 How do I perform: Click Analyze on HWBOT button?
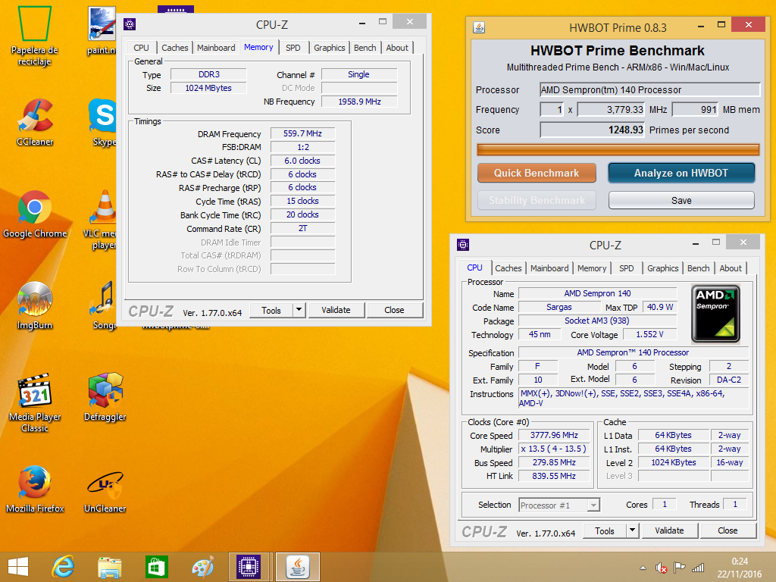click(681, 174)
